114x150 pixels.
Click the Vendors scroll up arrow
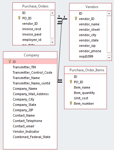click(x=109, y=13)
